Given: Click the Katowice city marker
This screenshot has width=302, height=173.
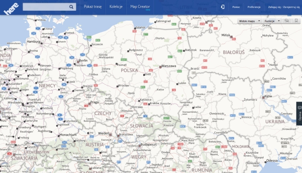Looking at the screenshot, I should (x=139, y=101).
